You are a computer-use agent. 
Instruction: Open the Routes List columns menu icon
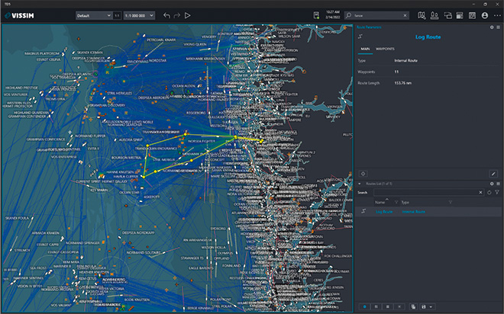(x=498, y=184)
